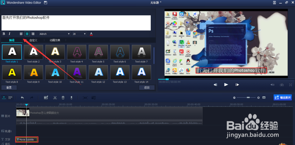The width and height of the screenshot is (295, 145).
Task: Take a snapshot of the preview
Action: (282, 85)
